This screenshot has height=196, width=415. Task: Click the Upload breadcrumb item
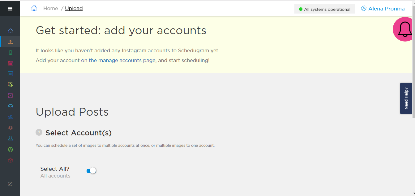coord(74,9)
